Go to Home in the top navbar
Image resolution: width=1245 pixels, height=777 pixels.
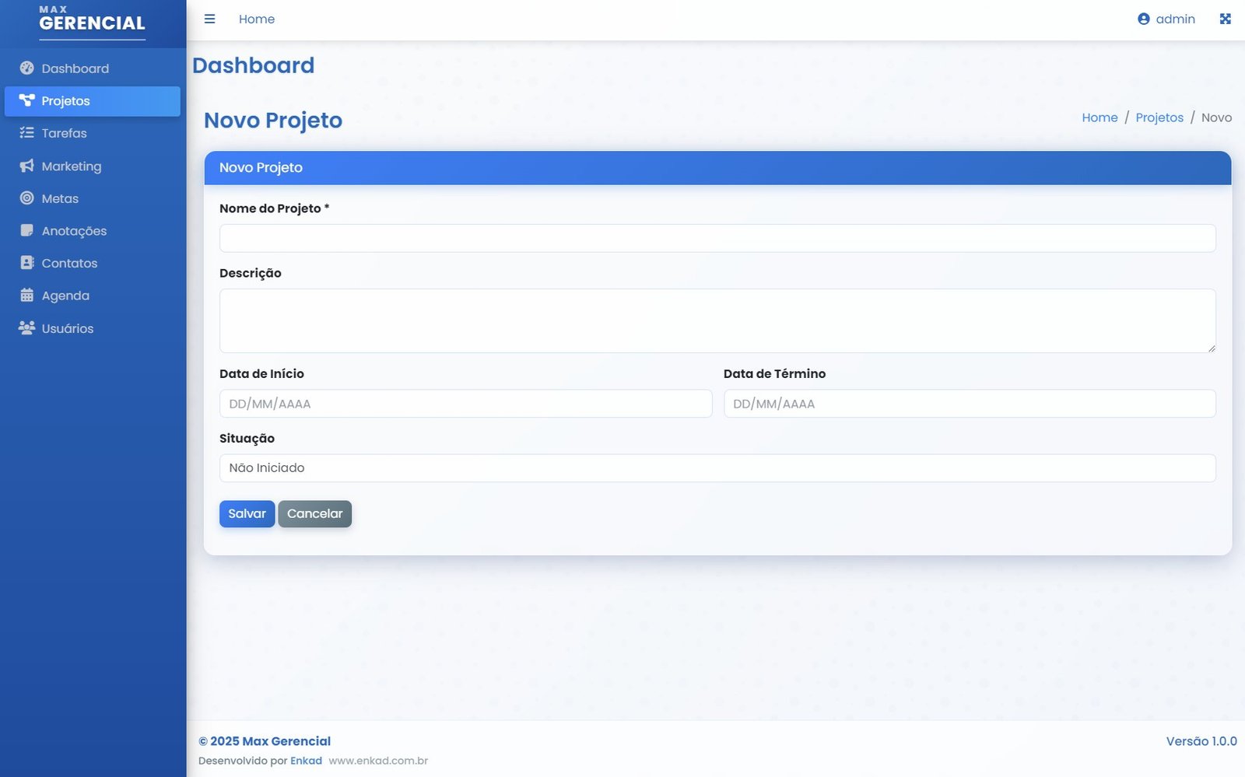tap(256, 19)
